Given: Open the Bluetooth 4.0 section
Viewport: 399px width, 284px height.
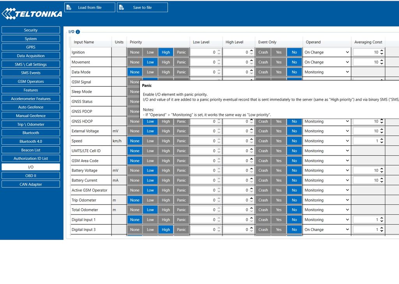Looking at the screenshot, I should (31, 142).
